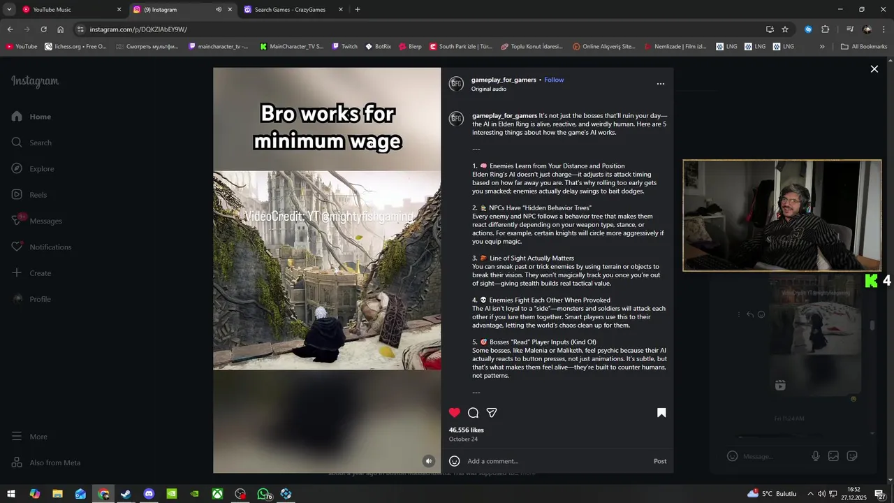894x503 pixels.
Task: Open Explore in the Instagram sidebar
Action: click(x=33, y=168)
